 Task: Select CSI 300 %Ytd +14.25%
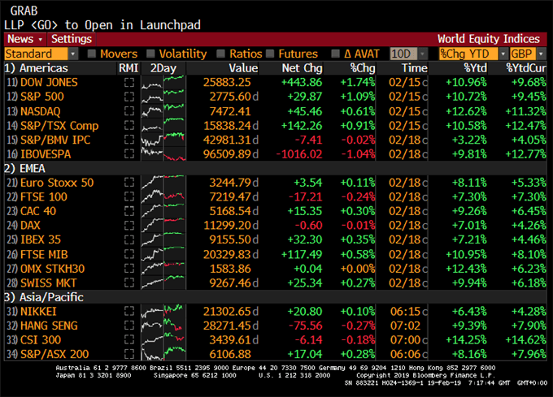click(466, 339)
